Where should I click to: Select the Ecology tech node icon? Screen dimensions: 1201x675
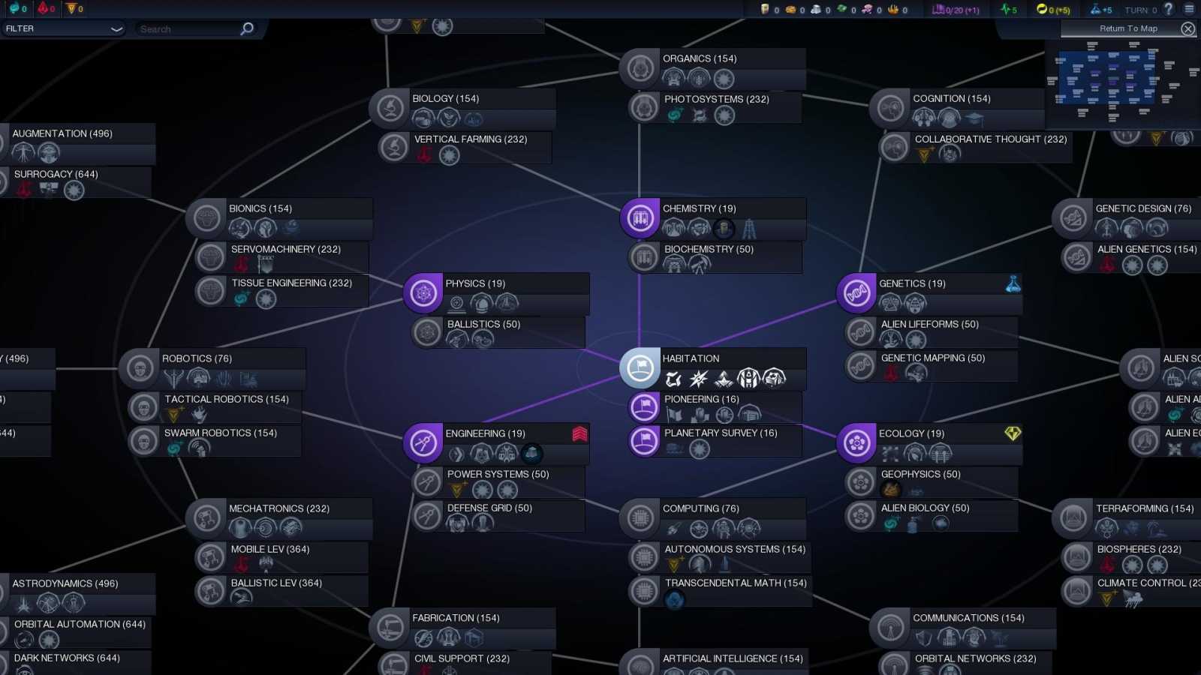click(856, 443)
